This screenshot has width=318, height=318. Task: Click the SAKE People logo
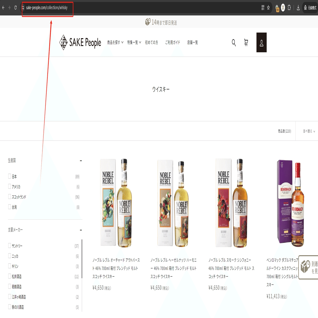pos(80,42)
